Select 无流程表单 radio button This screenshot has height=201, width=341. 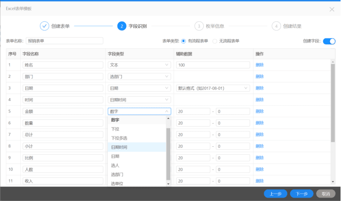click(x=215, y=41)
